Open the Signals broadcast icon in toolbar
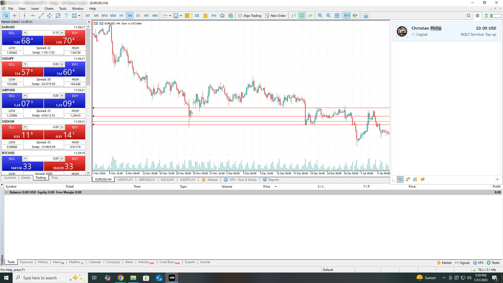Screen dimensions: 503x283 click(214, 16)
